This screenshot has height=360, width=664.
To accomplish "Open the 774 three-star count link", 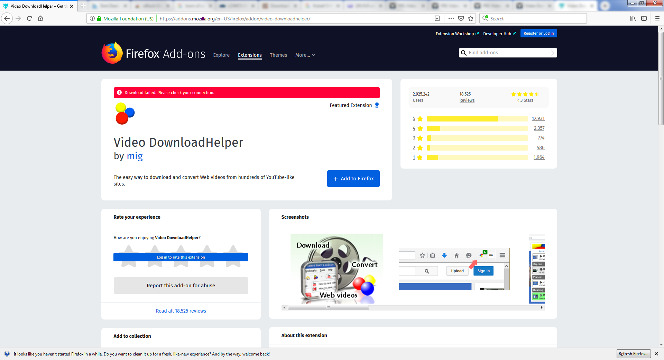I will [x=541, y=138].
